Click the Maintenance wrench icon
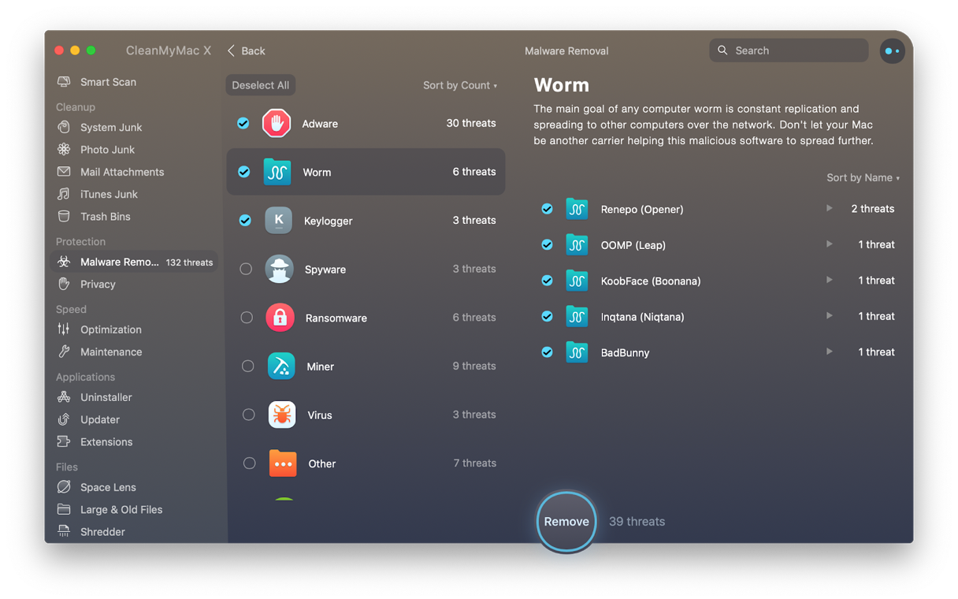The height and width of the screenshot is (599, 958). coord(64,352)
